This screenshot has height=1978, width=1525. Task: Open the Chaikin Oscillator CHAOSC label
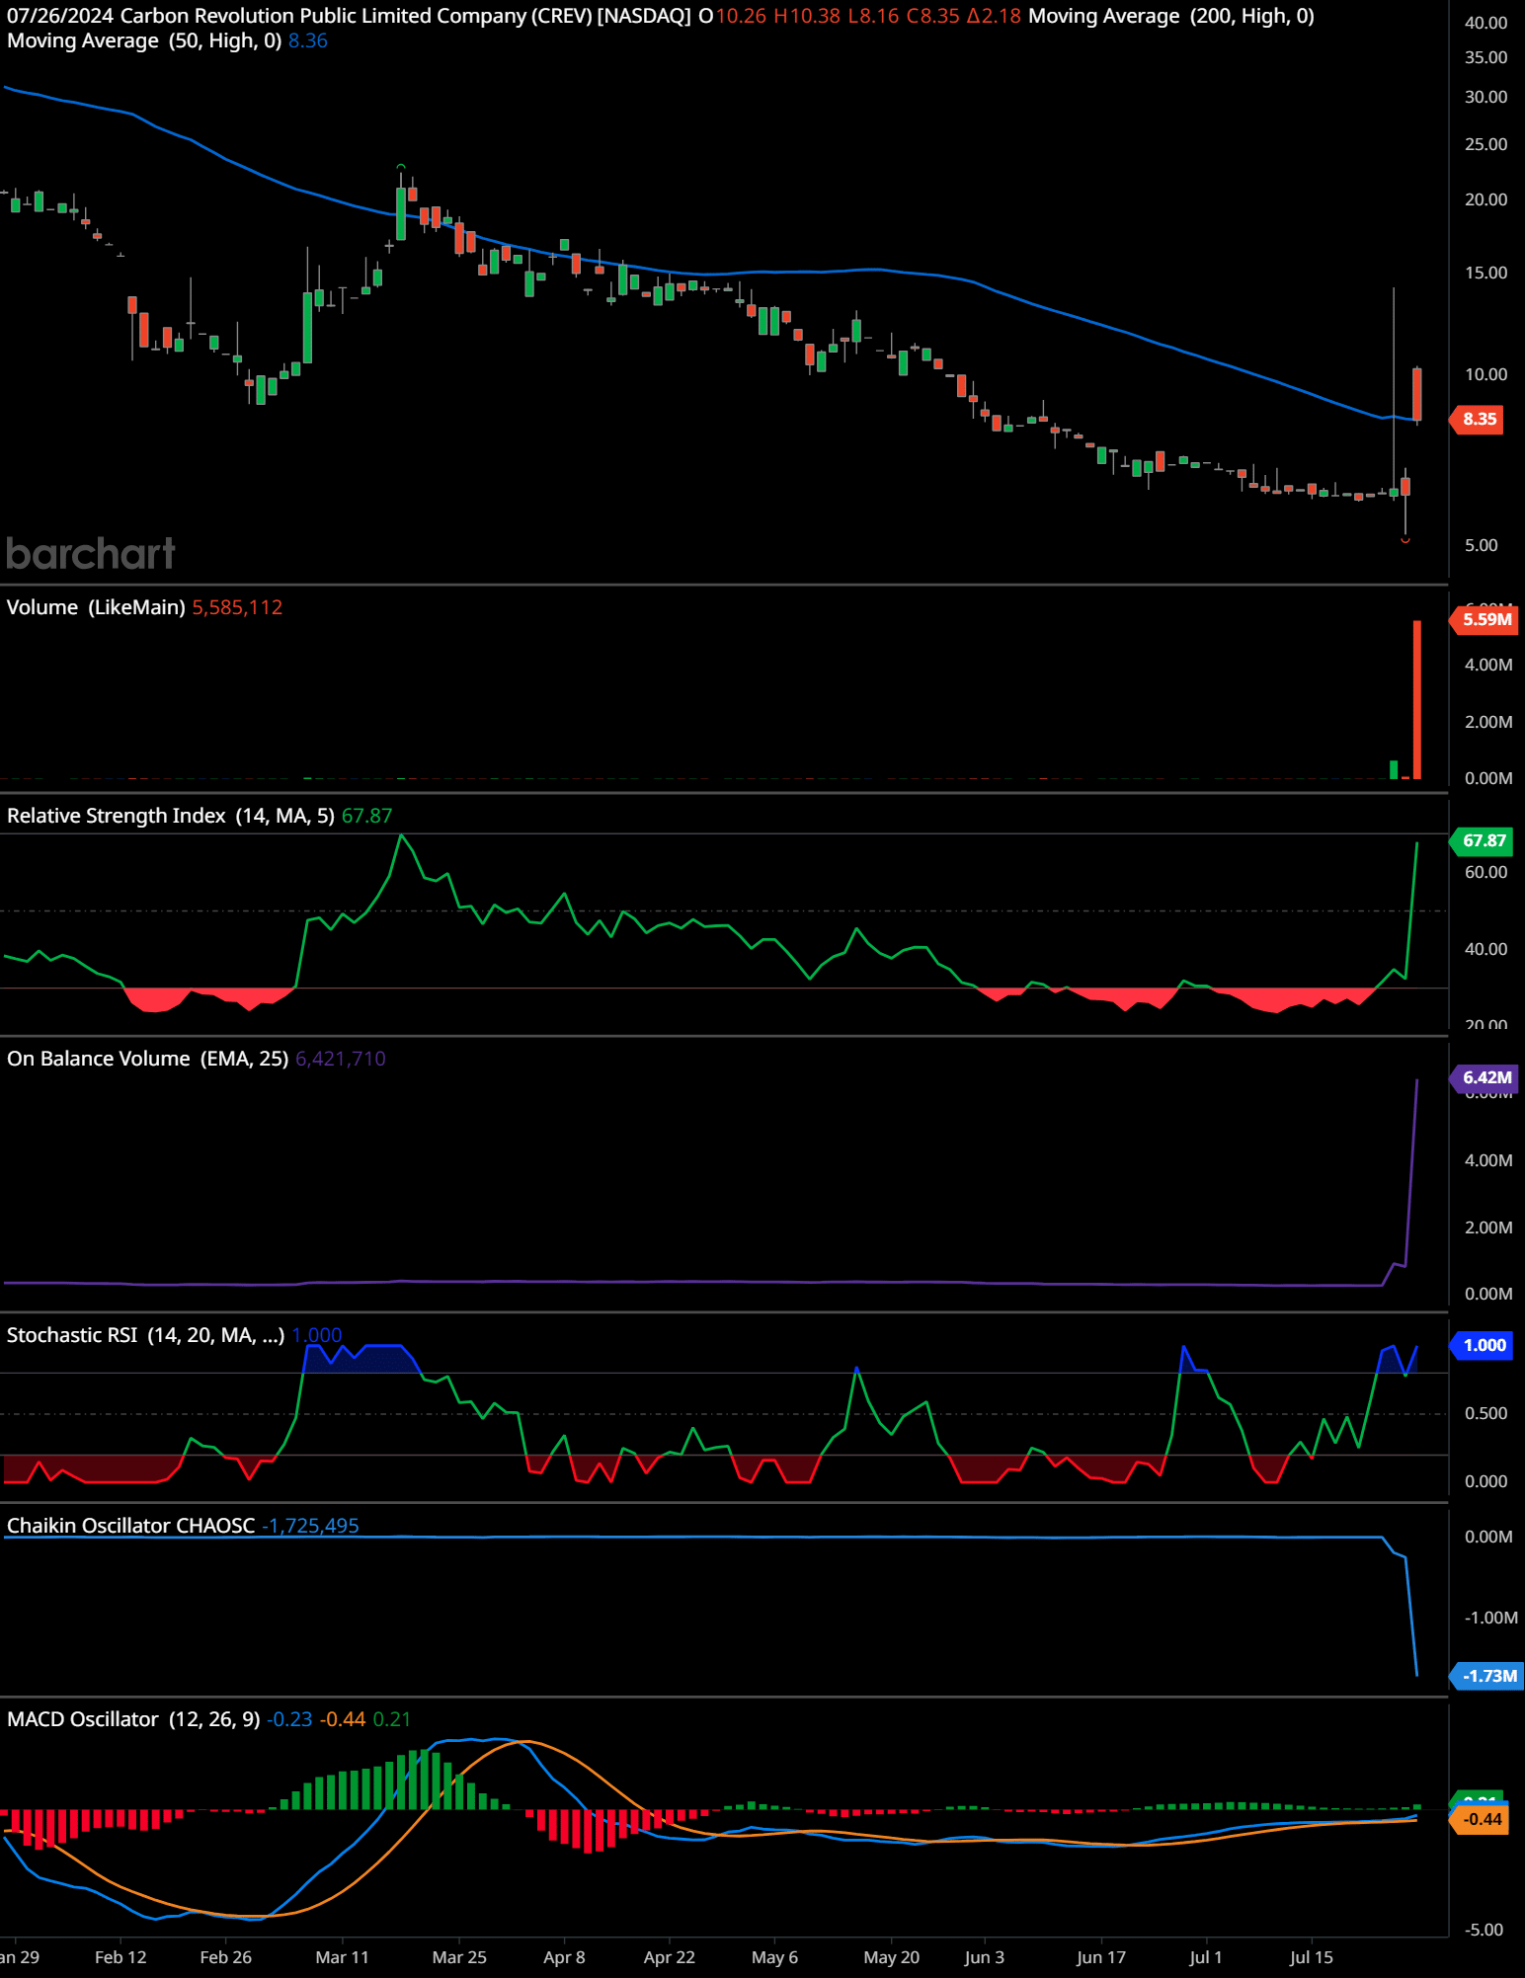click(131, 1526)
